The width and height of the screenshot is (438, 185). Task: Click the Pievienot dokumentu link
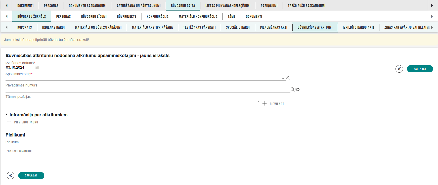[19, 151]
